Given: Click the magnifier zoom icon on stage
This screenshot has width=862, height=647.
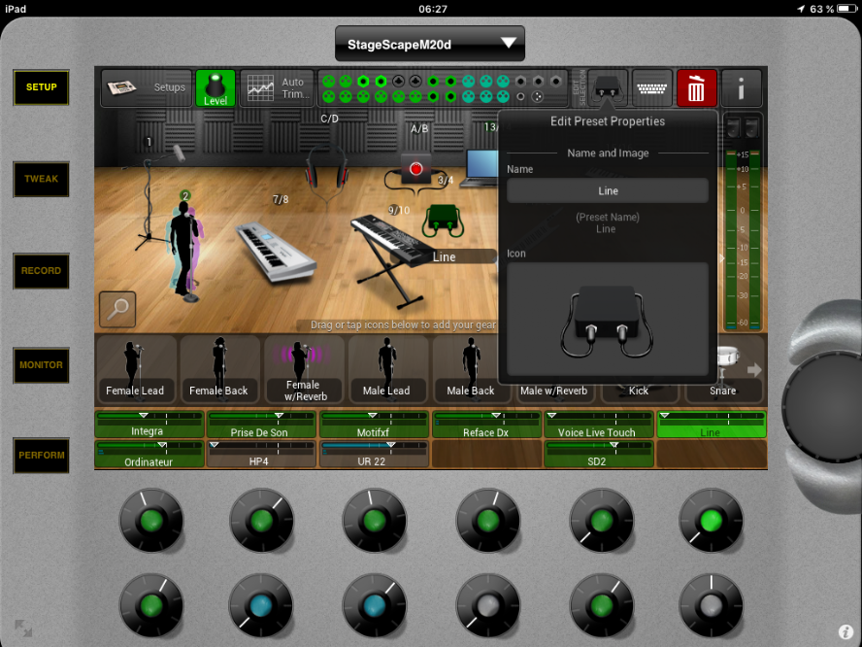Looking at the screenshot, I should click(117, 310).
